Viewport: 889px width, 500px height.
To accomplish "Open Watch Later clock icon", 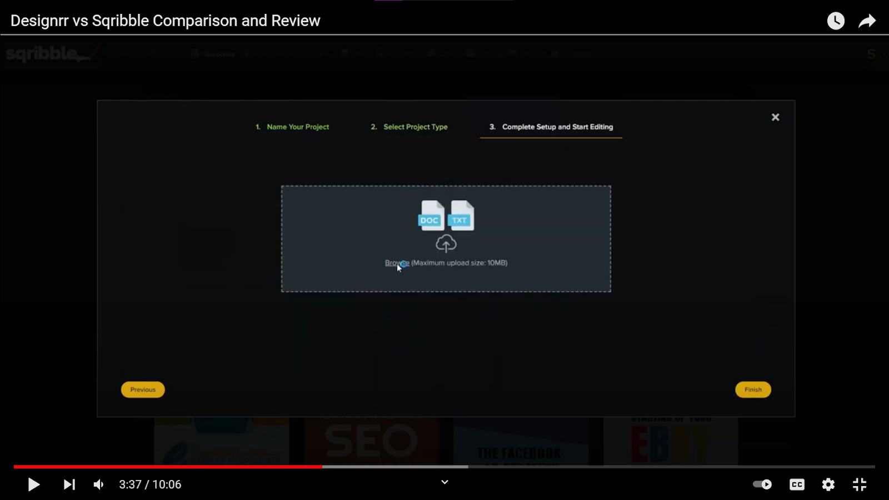I will [x=836, y=21].
